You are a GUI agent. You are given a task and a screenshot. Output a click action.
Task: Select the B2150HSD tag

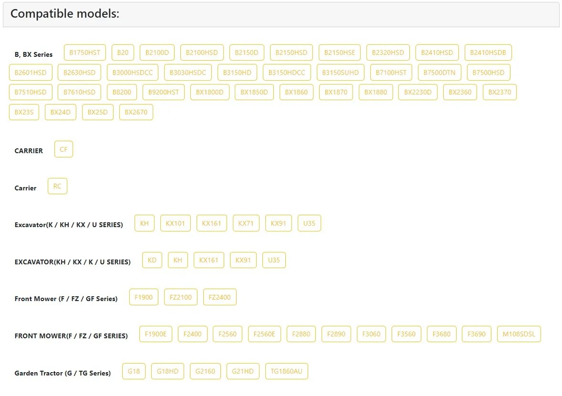(x=291, y=52)
